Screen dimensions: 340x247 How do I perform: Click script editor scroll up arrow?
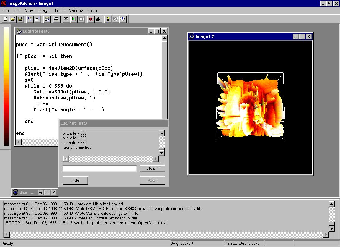[165, 38]
